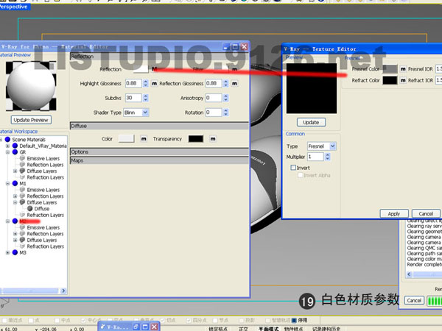Click the blue sphere icon of Default_VRay_Material

click(15, 146)
